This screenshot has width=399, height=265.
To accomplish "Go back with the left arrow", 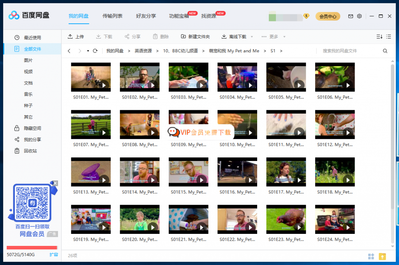I will click(69, 51).
